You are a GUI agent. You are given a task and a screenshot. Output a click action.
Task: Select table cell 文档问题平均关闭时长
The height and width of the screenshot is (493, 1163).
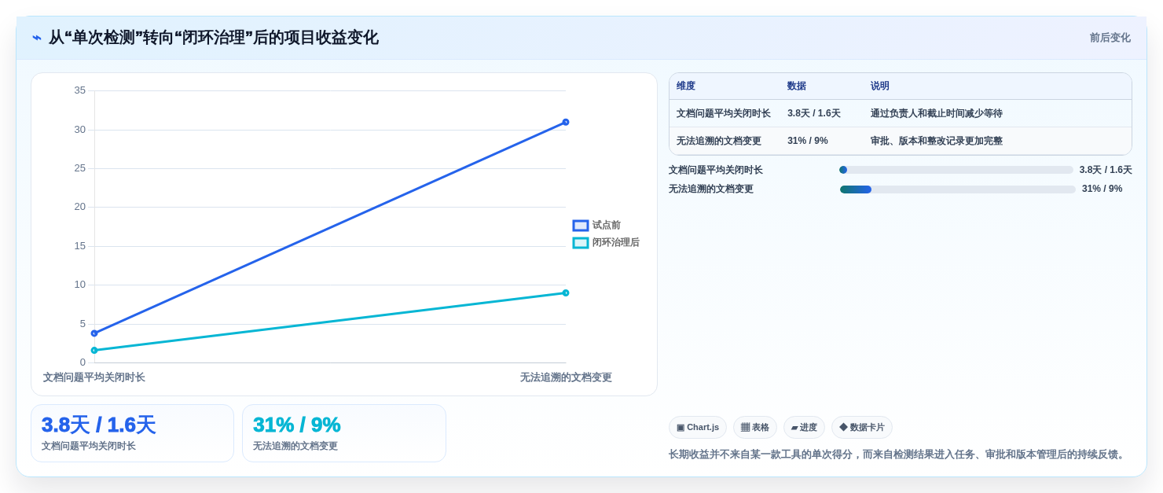point(724,113)
